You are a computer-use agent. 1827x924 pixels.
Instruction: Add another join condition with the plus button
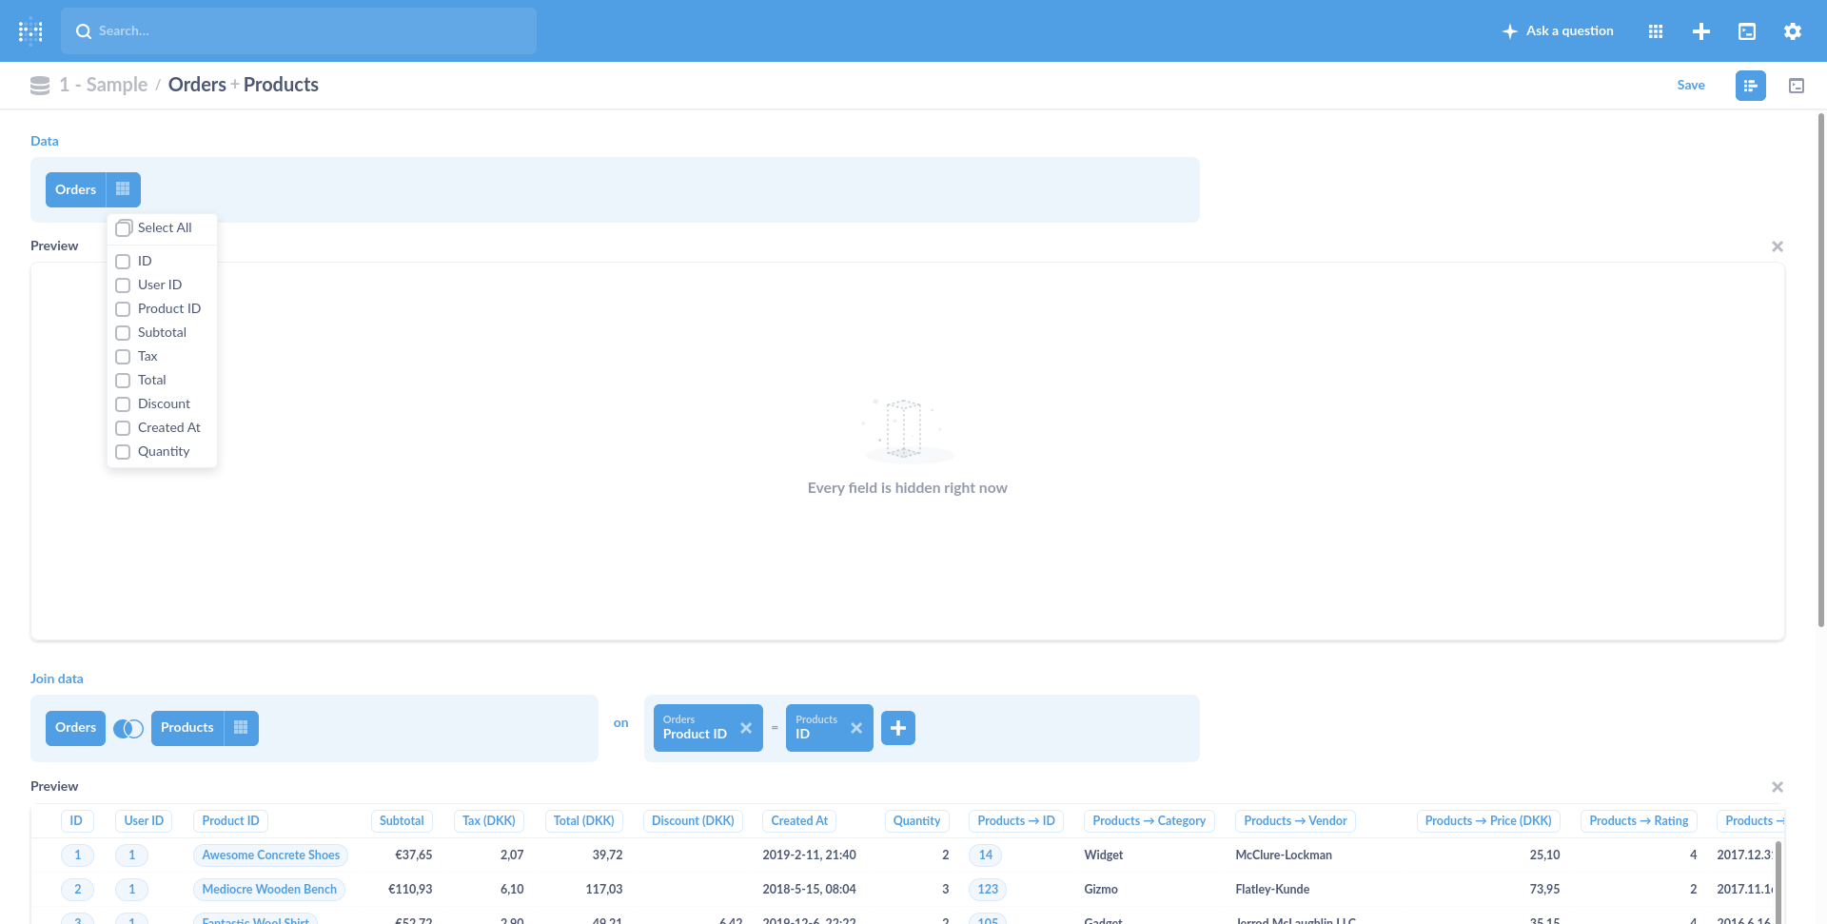click(898, 728)
